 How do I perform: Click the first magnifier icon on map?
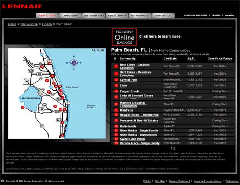(x=94, y=50)
